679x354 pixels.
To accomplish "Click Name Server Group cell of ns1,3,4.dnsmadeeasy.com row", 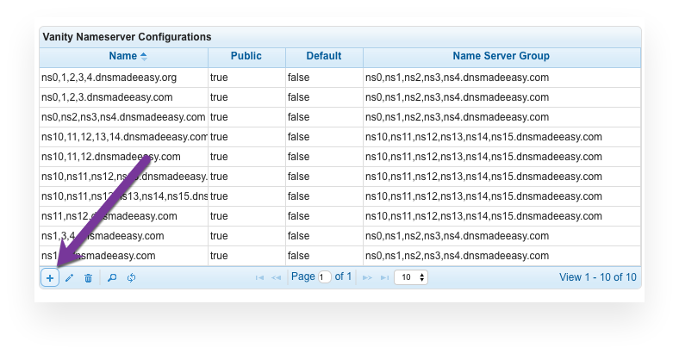I will click(x=501, y=236).
